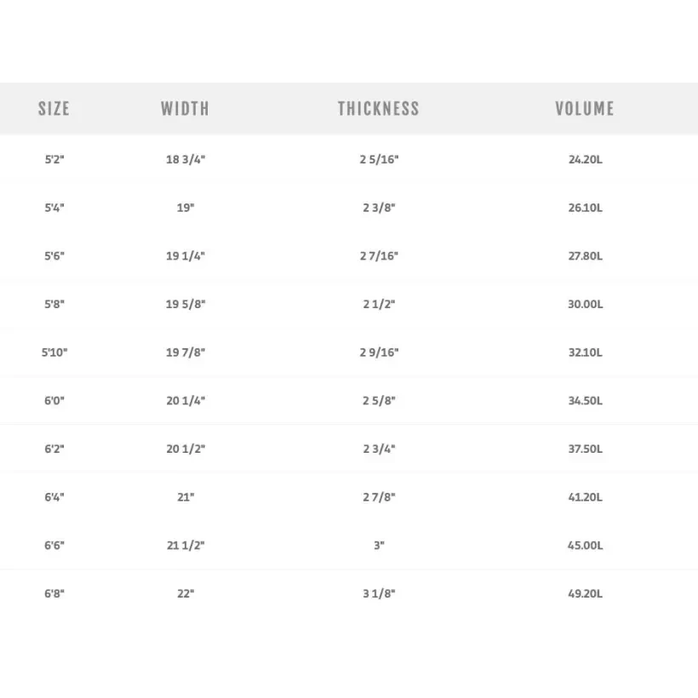Click the 24.20L volume value
The image size is (698, 698).
pyautogui.click(x=586, y=159)
